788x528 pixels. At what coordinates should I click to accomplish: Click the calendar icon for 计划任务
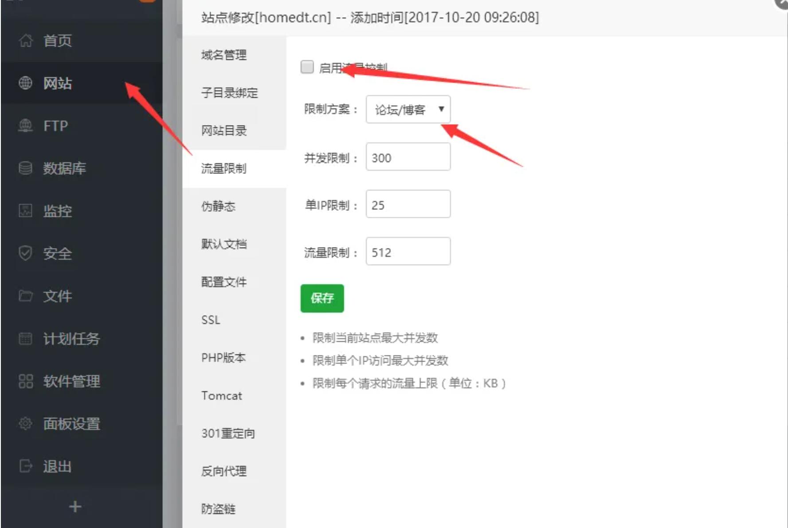(26, 339)
